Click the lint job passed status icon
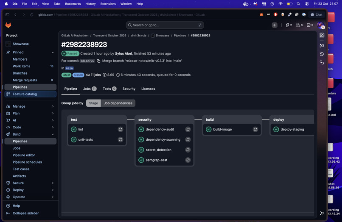The height and width of the screenshot is (222, 342). click(74, 129)
